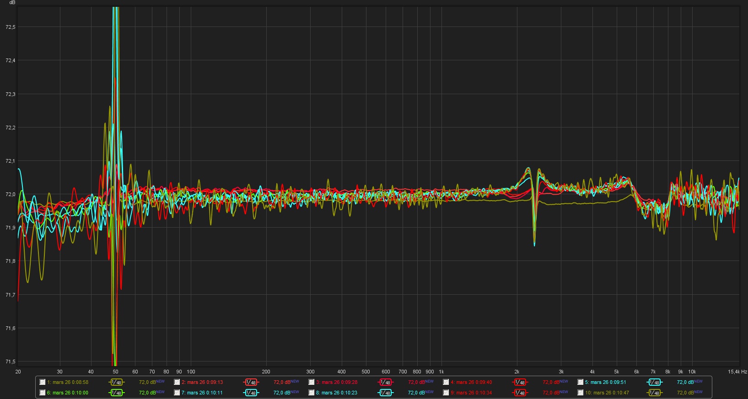Click the cyan 1/48 icon for trace 7
Viewport: 748px width, 399px height.
tap(251, 393)
